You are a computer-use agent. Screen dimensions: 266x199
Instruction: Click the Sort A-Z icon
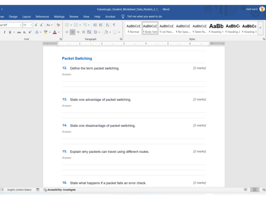click(107, 25)
